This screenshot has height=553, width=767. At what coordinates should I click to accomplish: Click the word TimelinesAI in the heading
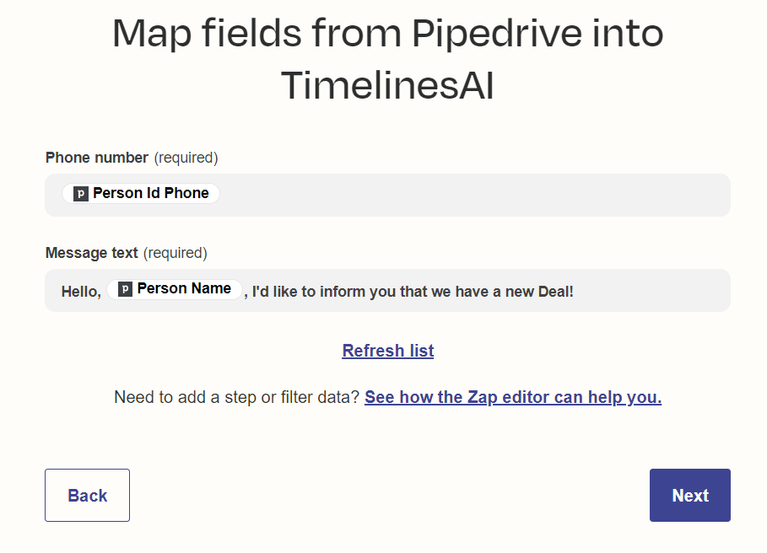point(387,86)
